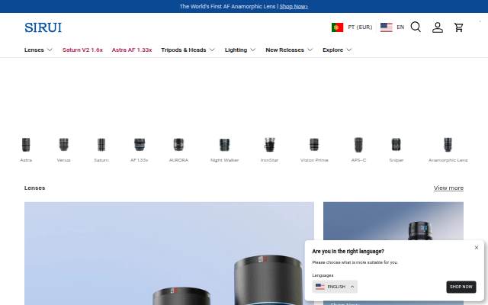Image resolution: width=488 pixels, height=305 pixels.
Task: Open the Lenses menu label
Action: pos(34,50)
